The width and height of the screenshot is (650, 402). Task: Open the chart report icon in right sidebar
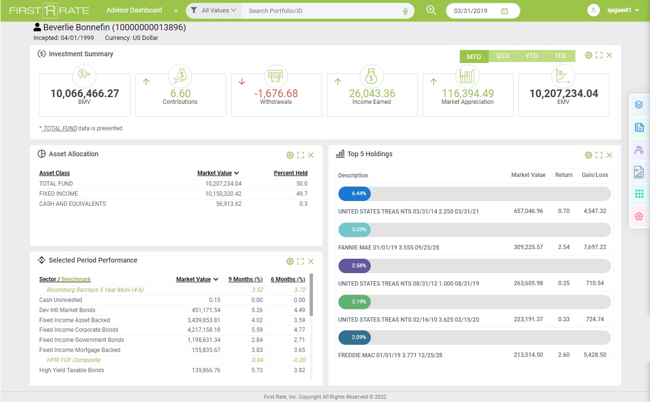pyautogui.click(x=639, y=172)
